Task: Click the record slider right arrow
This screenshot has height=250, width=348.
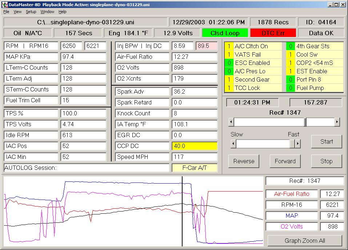Action: [x=337, y=122]
